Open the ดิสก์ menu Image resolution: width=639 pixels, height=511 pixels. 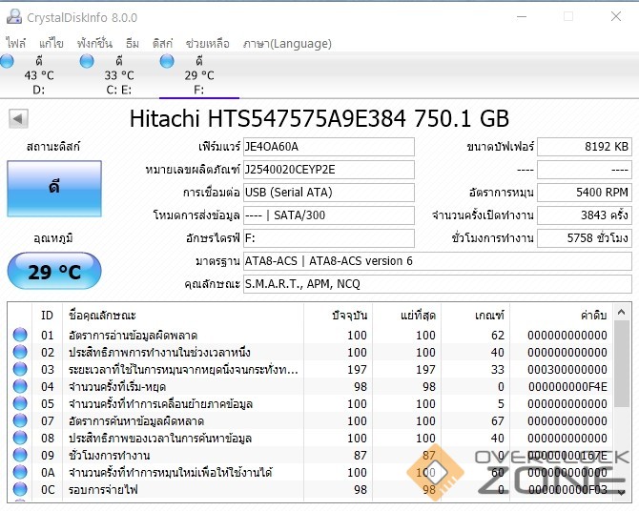(x=162, y=43)
